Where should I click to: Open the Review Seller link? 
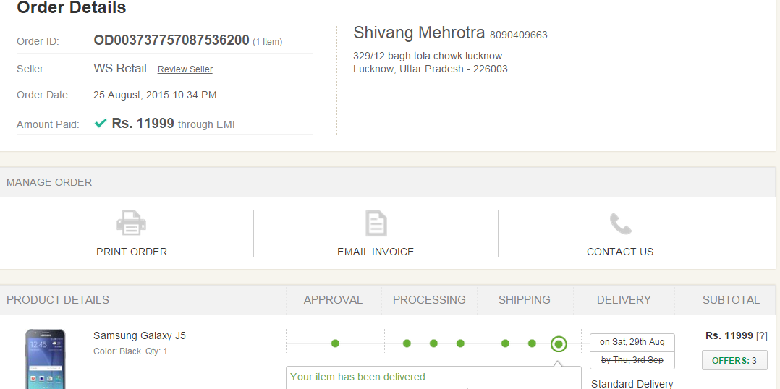185,69
